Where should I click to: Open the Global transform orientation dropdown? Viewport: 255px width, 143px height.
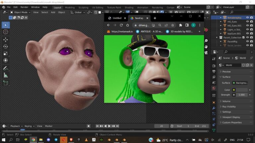coord(78,12)
